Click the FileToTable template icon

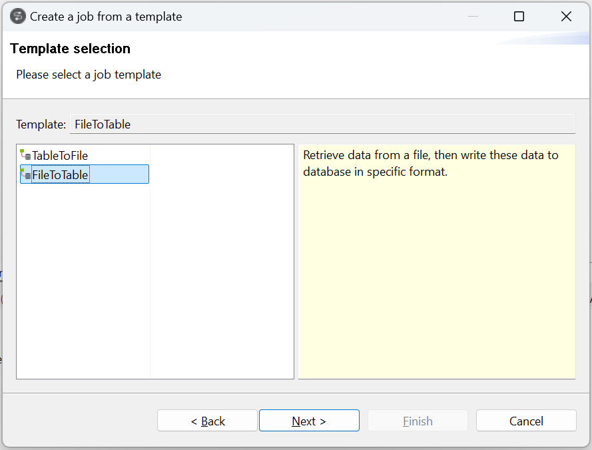pyautogui.click(x=25, y=174)
